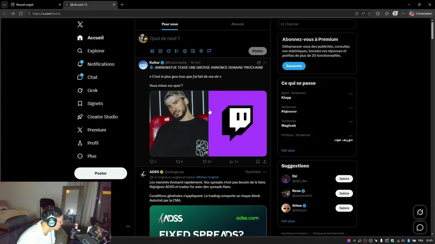Share the Kultur post
This screenshot has height=244, width=435.
coord(265,162)
